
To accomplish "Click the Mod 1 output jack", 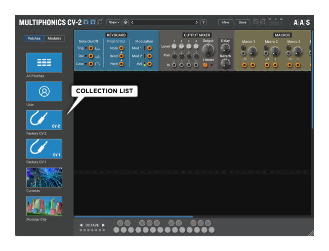I will pyautogui.click(x=149, y=48).
